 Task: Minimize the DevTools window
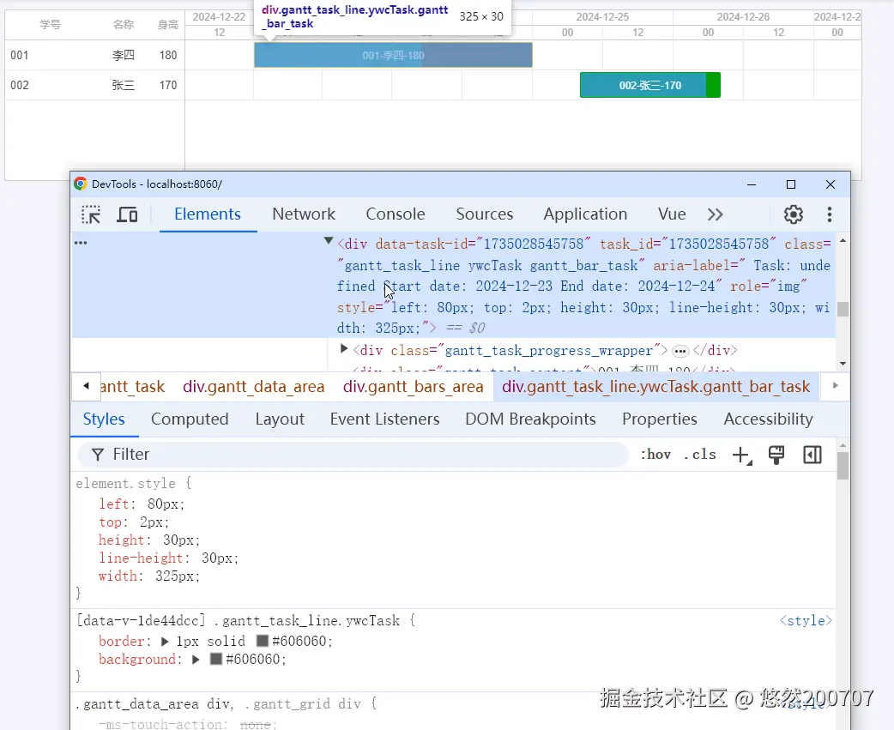click(752, 184)
